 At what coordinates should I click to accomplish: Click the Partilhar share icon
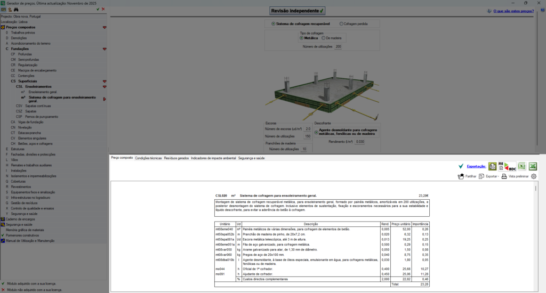[x=461, y=176]
